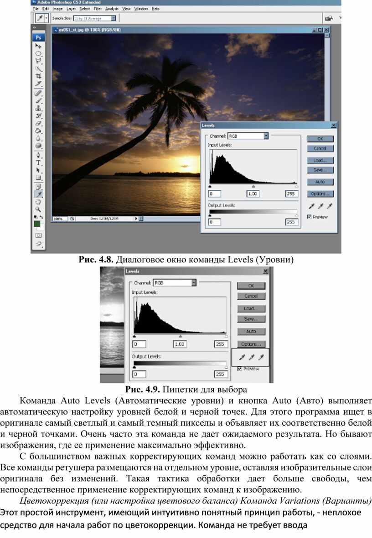Click input gamma midtone slider in Fig. 4.8 Levels
Screen dimensions: 372x538
click(253, 186)
